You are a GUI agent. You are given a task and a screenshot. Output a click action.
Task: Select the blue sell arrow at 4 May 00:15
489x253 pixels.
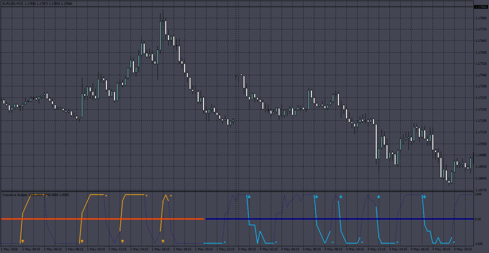[249, 196]
